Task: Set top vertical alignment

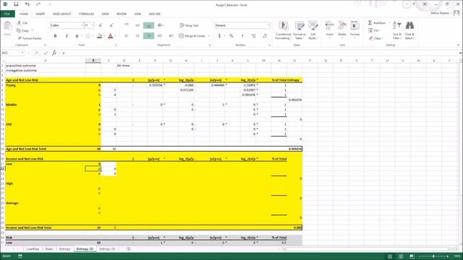Action: (127, 25)
